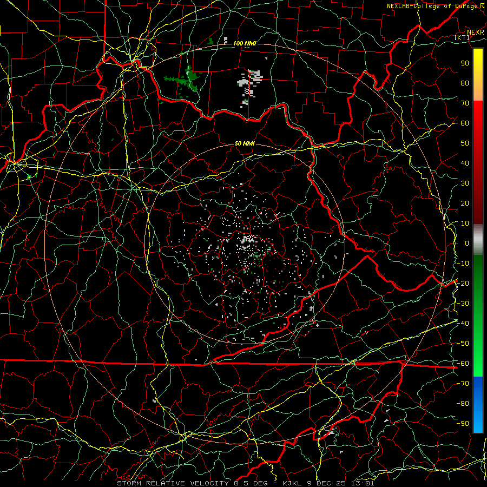487x487 pixels.
Task: Click the -90 knot scale label
Action: pos(463,424)
